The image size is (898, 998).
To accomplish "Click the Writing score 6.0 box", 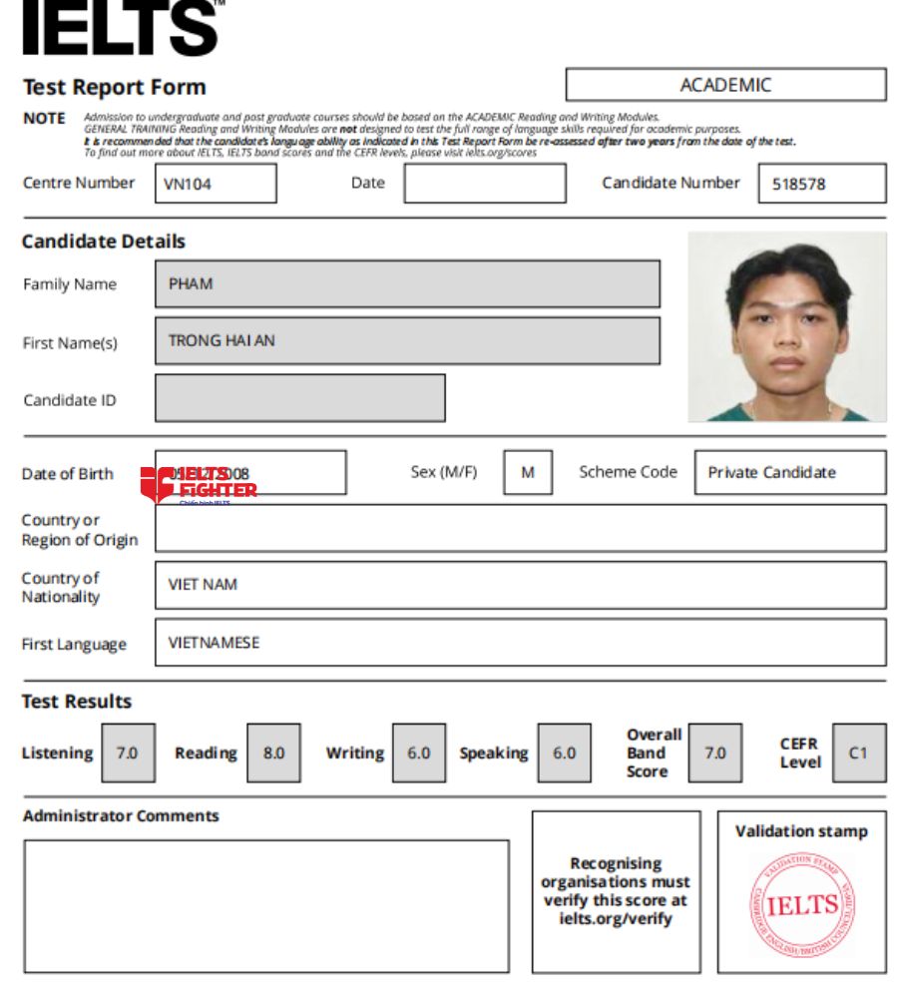I will click(419, 752).
